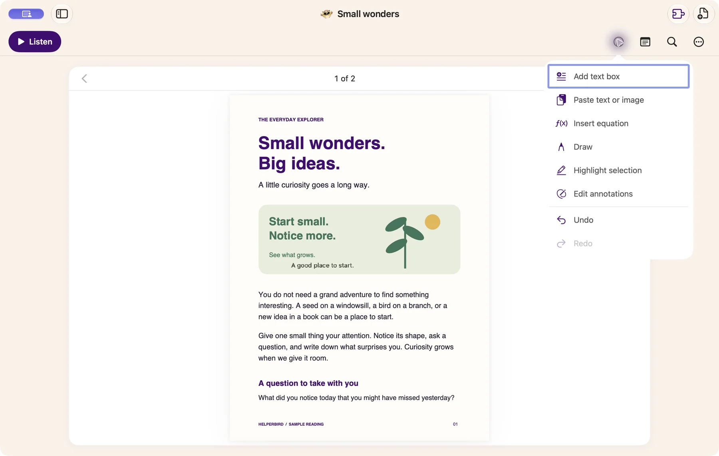Screen dimensions: 719x456
Task: Click the export document icon at top right
Action: (x=678, y=14)
